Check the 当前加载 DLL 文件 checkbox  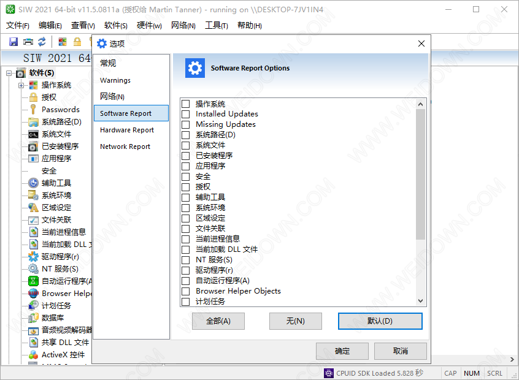[186, 249]
